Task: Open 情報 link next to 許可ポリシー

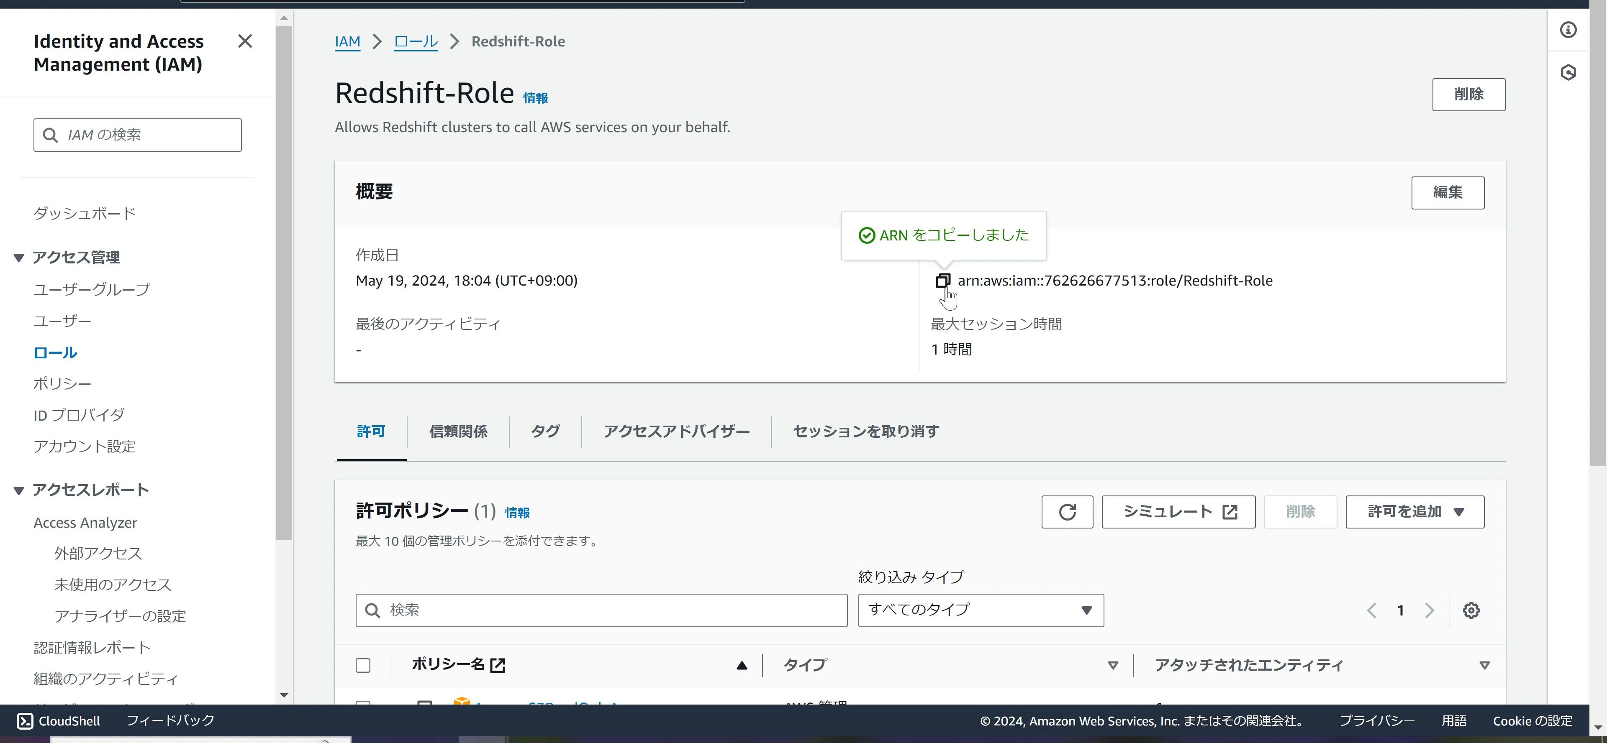Action: pyautogui.click(x=517, y=512)
